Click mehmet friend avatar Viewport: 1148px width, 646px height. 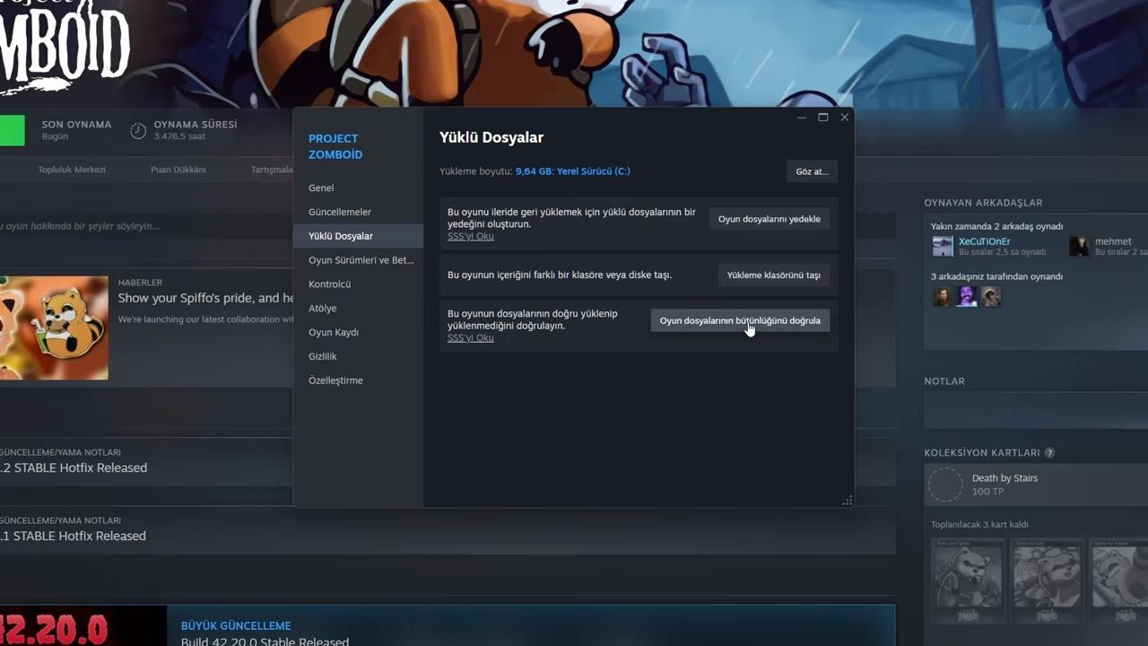pyautogui.click(x=1079, y=247)
